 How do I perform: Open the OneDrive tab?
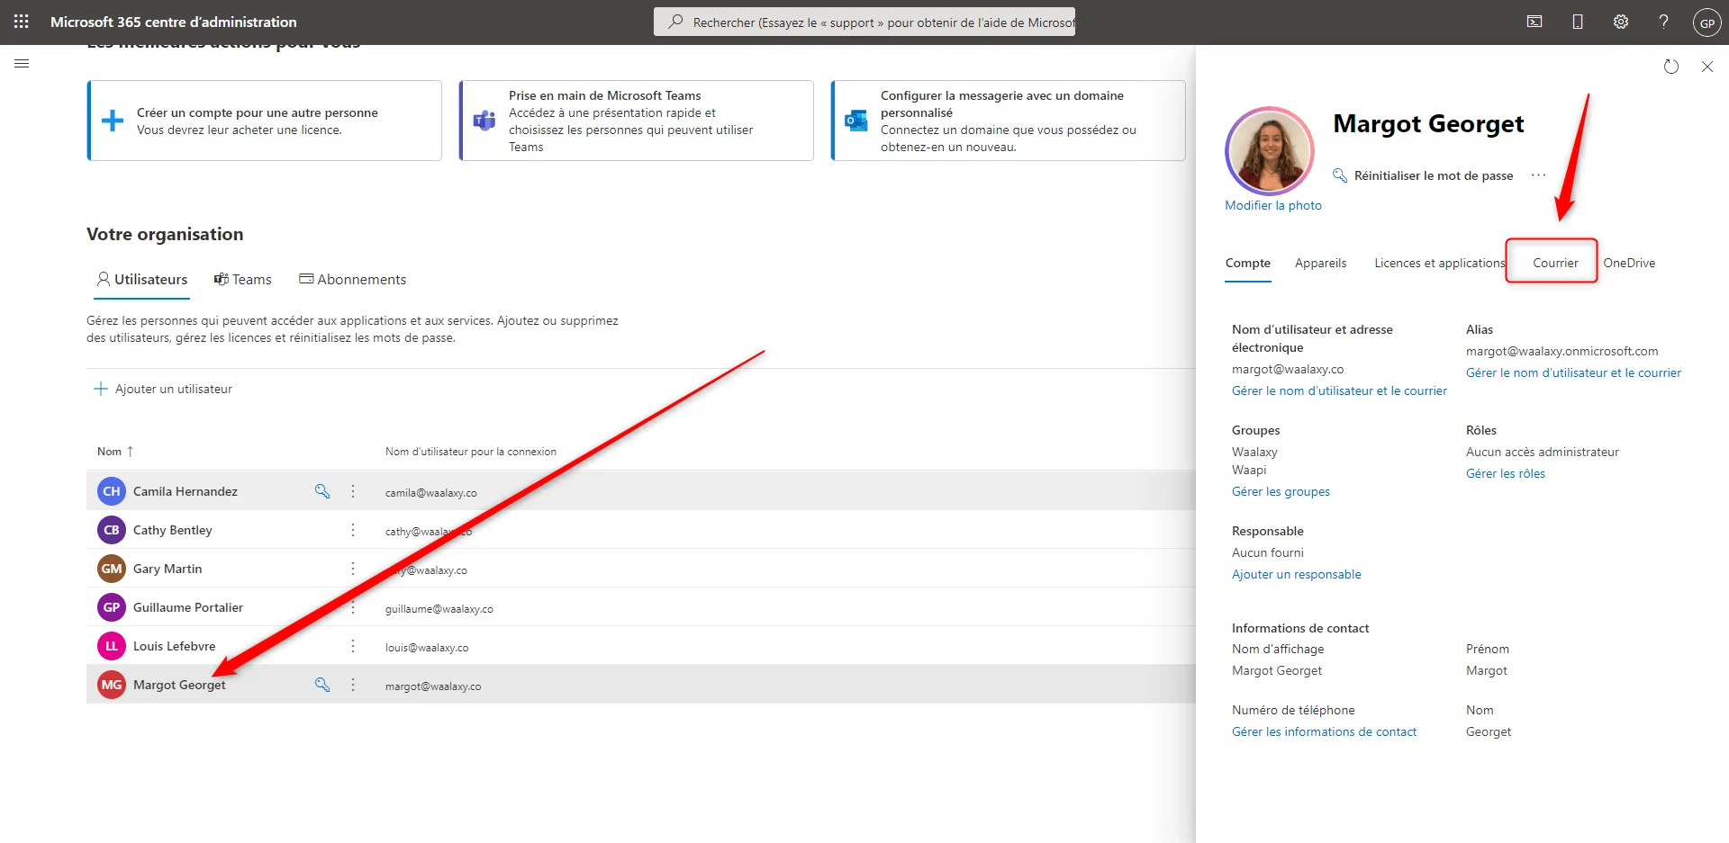[x=1629, y=263]
